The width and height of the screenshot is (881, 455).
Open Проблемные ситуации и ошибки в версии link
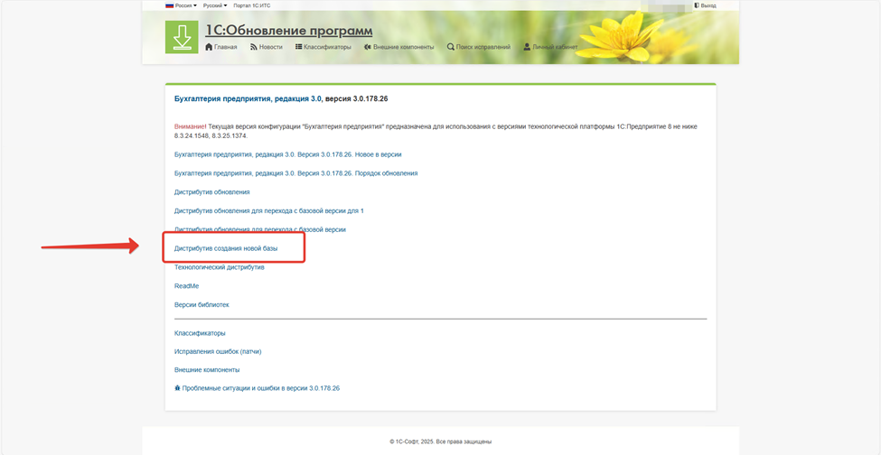click(x=261, y=388)
